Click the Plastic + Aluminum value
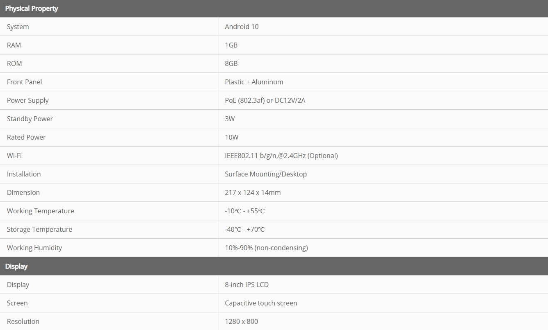Viewport: 548px width, 330px height. [x=254, y=82]
